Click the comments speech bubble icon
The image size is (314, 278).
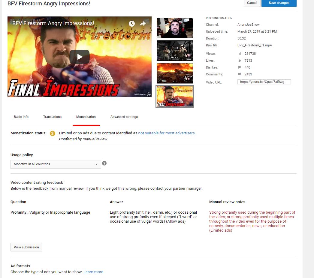coord(239,74)
